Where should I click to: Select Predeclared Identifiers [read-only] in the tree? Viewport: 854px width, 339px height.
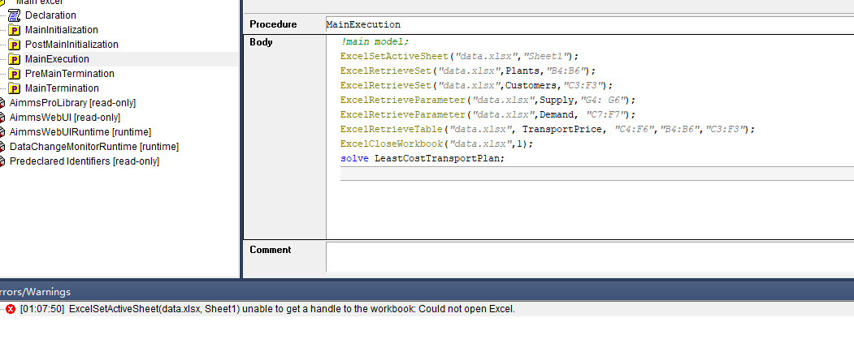[85, 161]
